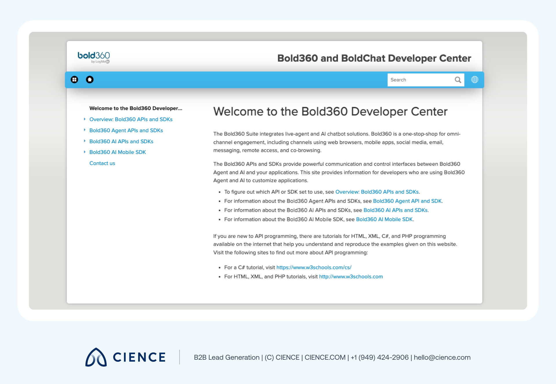Screen dimensions: 556x384
Task: Open the C# tutorial link to w3schools.com/cs
Action: [314, 267]
